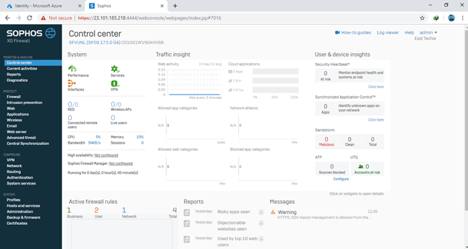468x249 pixels.
Task: Open the Log viewer link
Action: (388, 33)
